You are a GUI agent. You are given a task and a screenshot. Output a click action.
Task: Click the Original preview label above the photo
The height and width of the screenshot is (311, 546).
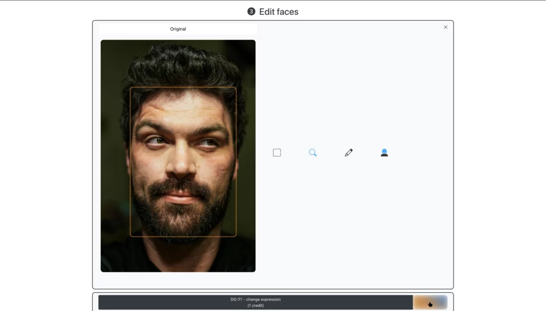point(178,29)
